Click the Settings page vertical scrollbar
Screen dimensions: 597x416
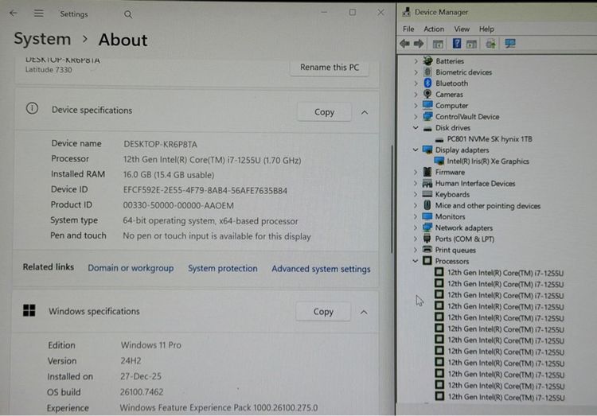[392, 198]
